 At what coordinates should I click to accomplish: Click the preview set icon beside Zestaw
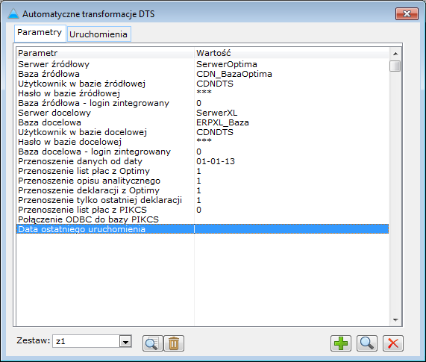(153, 343)
